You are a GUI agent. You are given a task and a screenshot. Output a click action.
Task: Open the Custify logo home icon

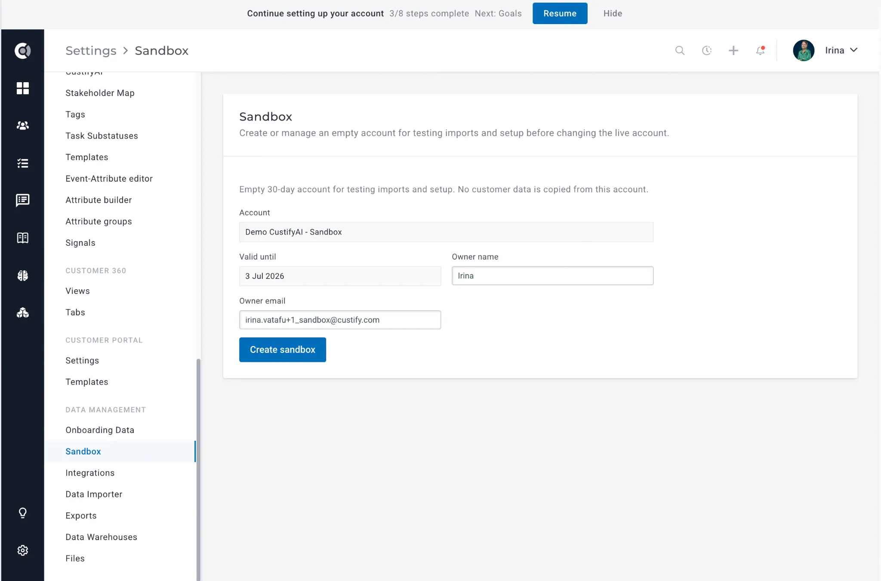22,51
